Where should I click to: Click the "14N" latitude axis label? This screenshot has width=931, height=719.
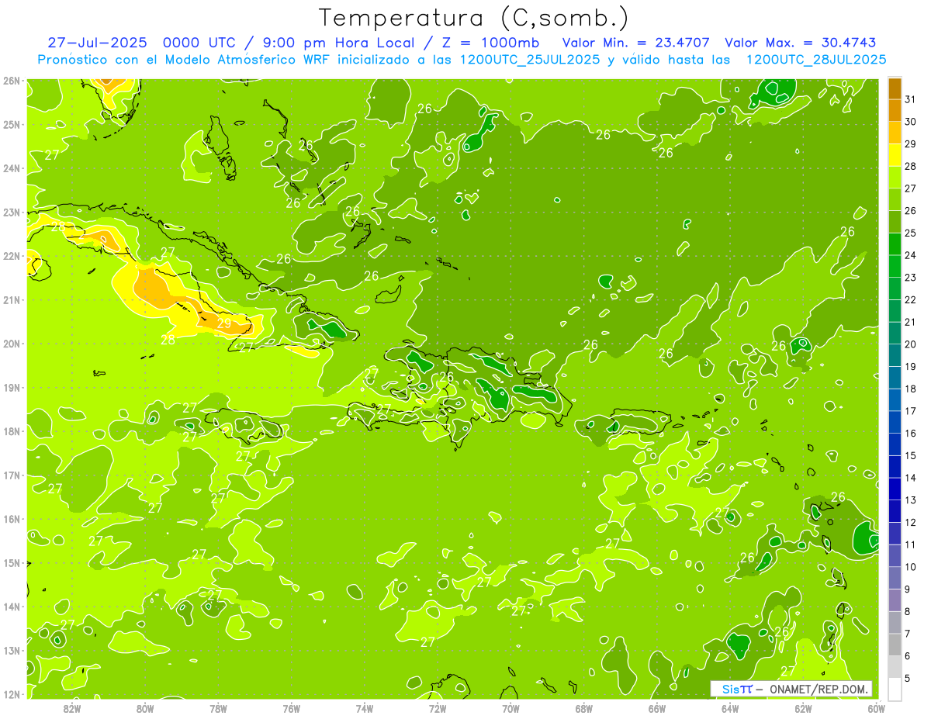[12, 607]
